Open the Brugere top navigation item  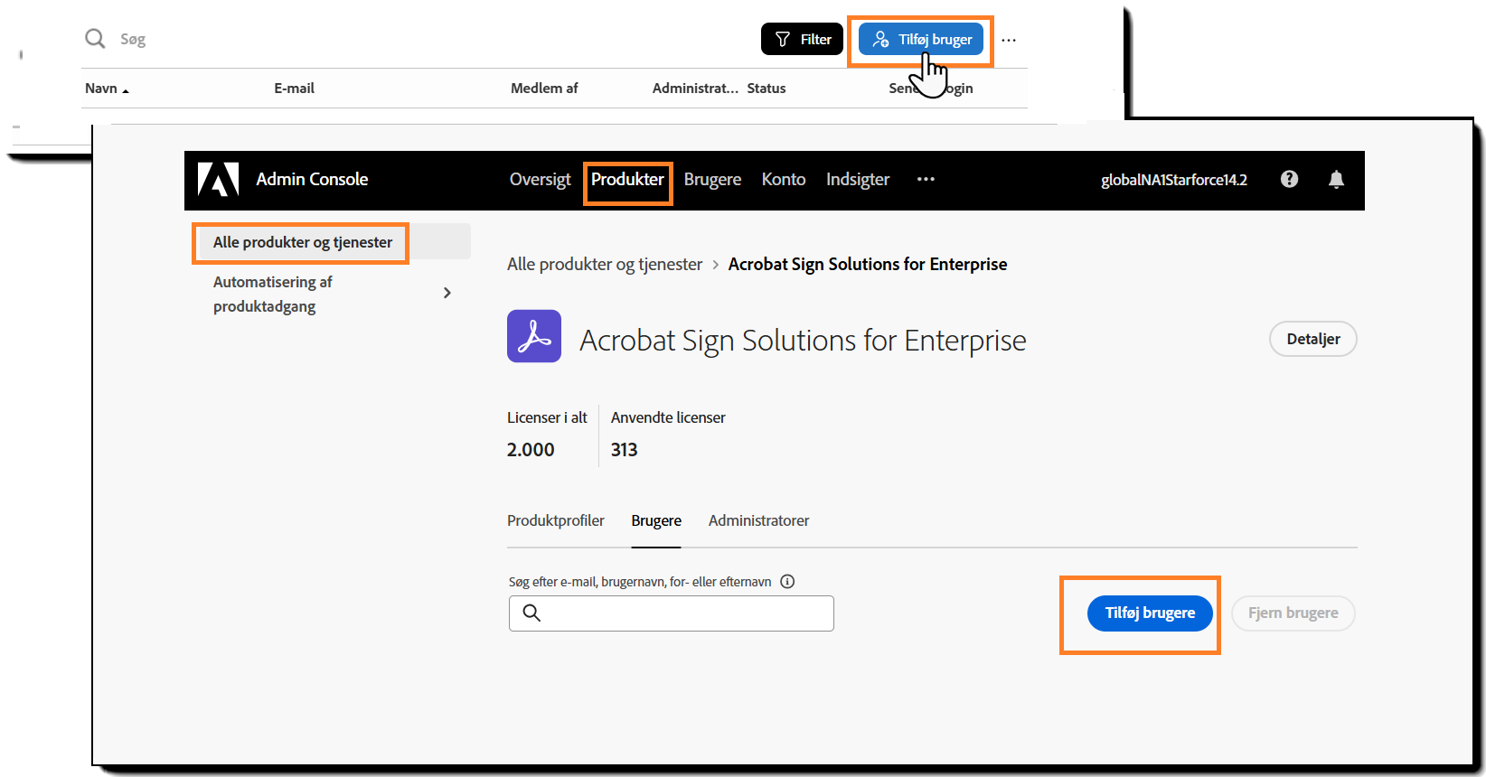[712, 179]
